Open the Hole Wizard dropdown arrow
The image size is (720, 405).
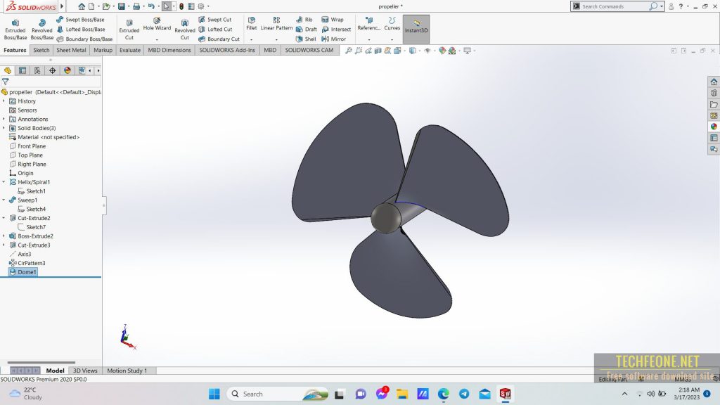coord(157,39)
